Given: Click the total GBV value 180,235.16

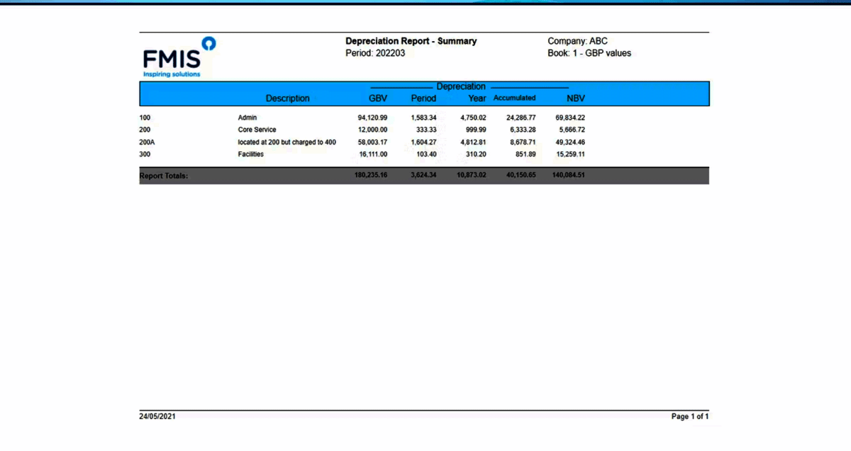Looking at the screenshot, I should click(x=370, y=176).
